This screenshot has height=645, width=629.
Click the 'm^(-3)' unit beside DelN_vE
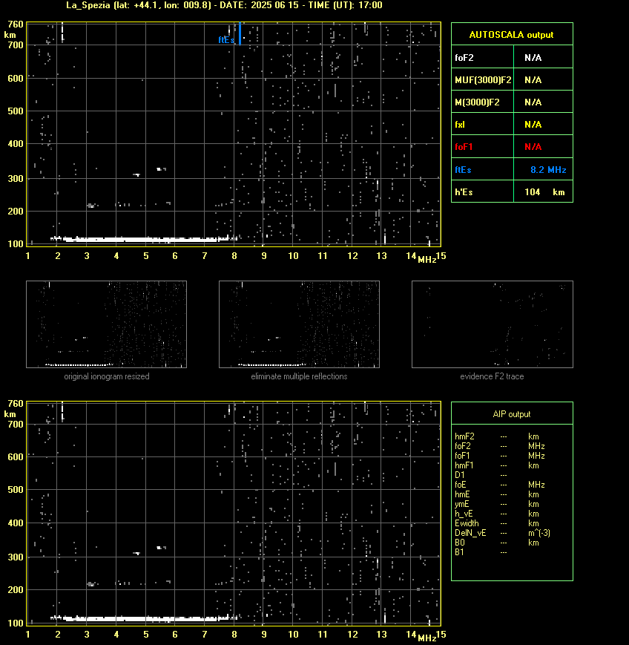(x=539, y=533)
